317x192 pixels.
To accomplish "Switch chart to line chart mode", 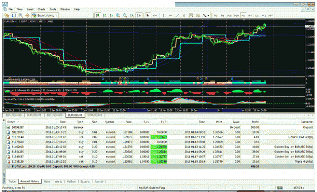I will (112, 15).
